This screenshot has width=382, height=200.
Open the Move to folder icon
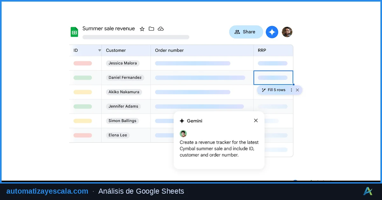point(151,29)
